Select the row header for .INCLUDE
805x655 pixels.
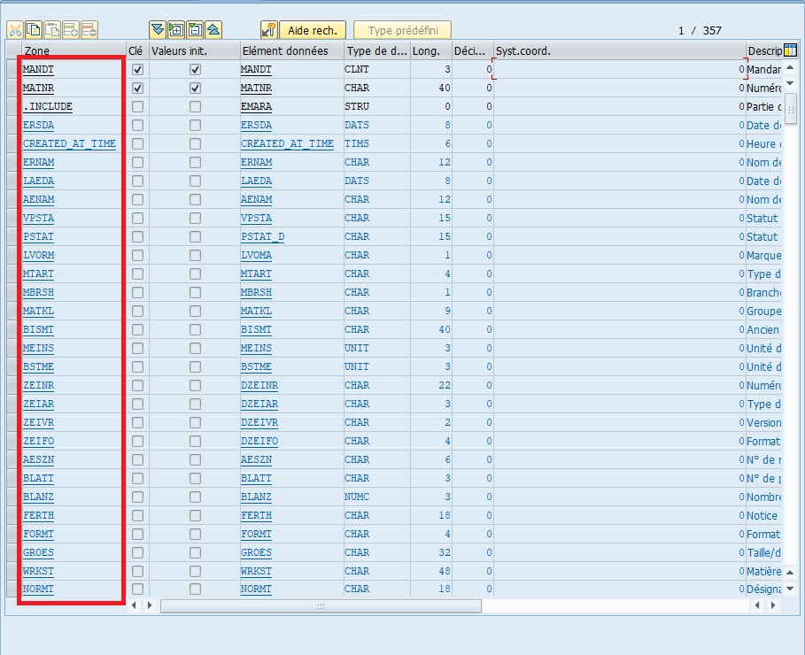tap(12, 106)
